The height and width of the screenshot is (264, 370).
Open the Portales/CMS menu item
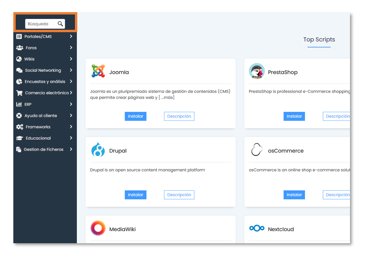point(45,36)
